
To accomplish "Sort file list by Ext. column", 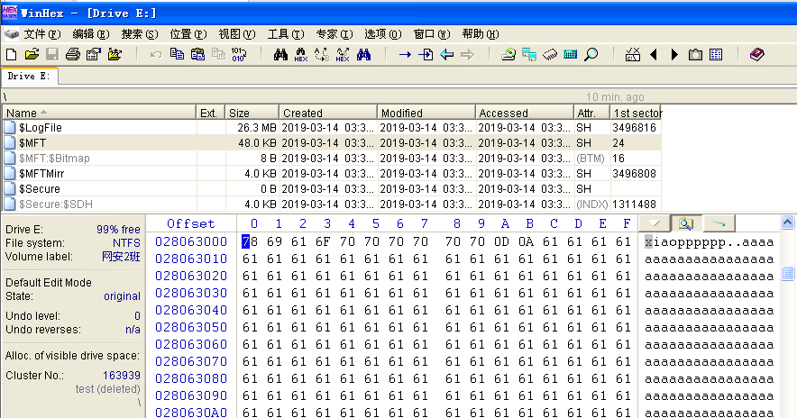I will tap(211, 113).
